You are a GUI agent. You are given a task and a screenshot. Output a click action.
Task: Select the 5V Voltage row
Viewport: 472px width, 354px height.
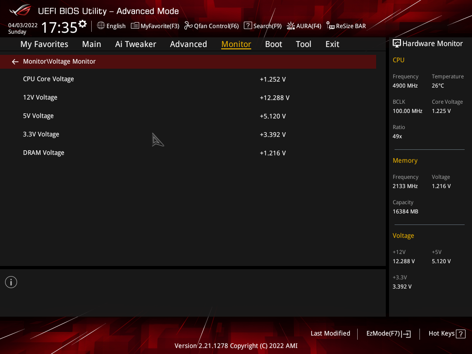pyautogui.click(x=188, y=116)
